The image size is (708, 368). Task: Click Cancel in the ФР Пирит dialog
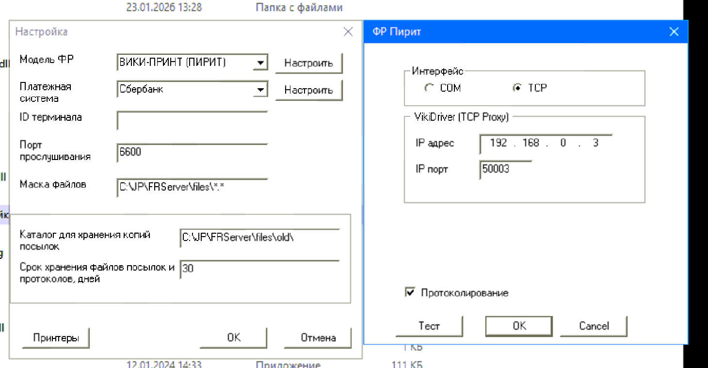593,326
